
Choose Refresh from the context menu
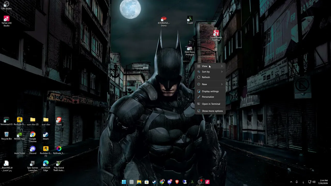pyautogui.click(x=210, y=77)
